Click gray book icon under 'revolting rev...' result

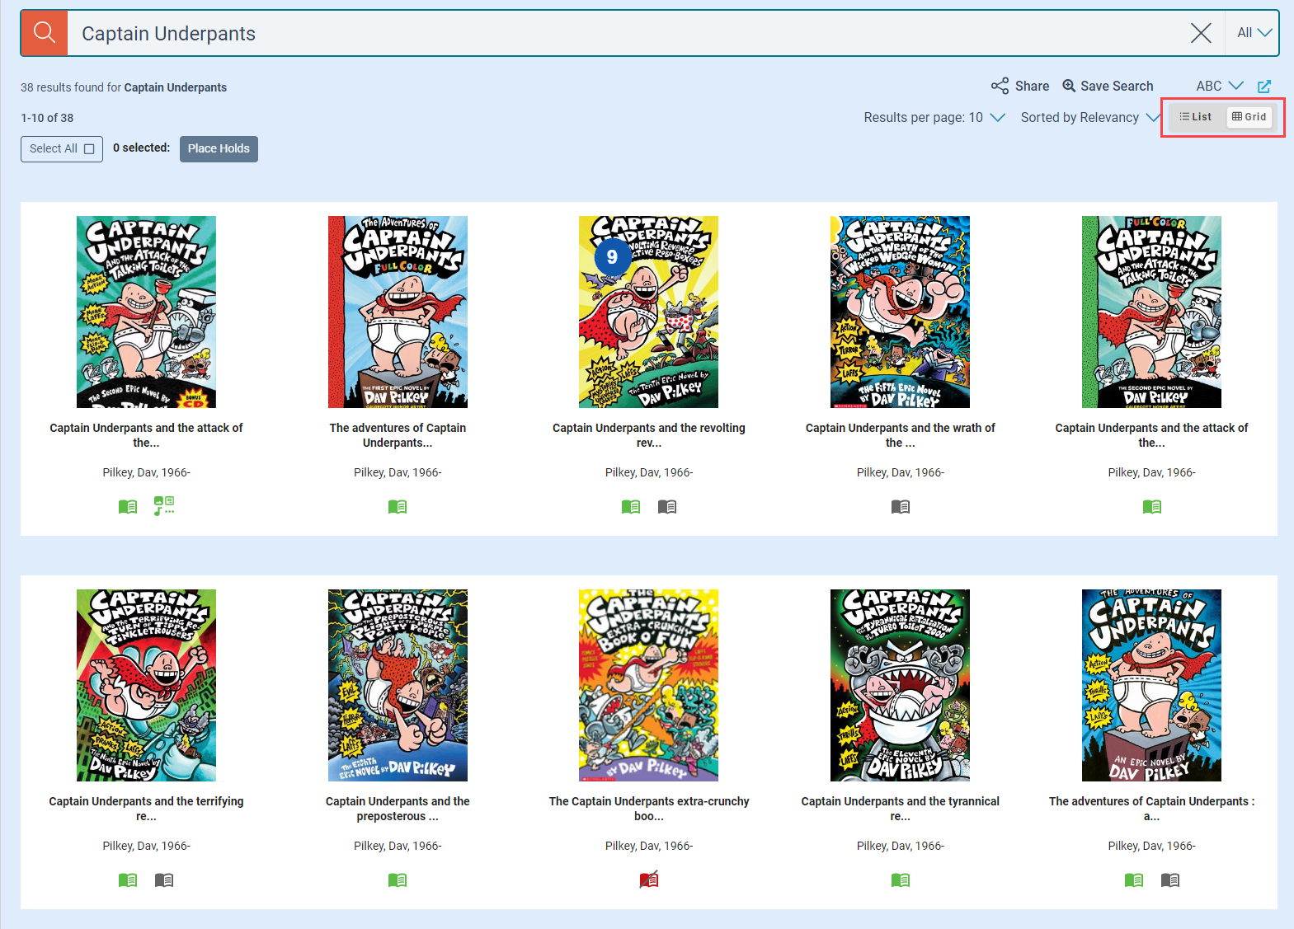(x=667, y=507)
